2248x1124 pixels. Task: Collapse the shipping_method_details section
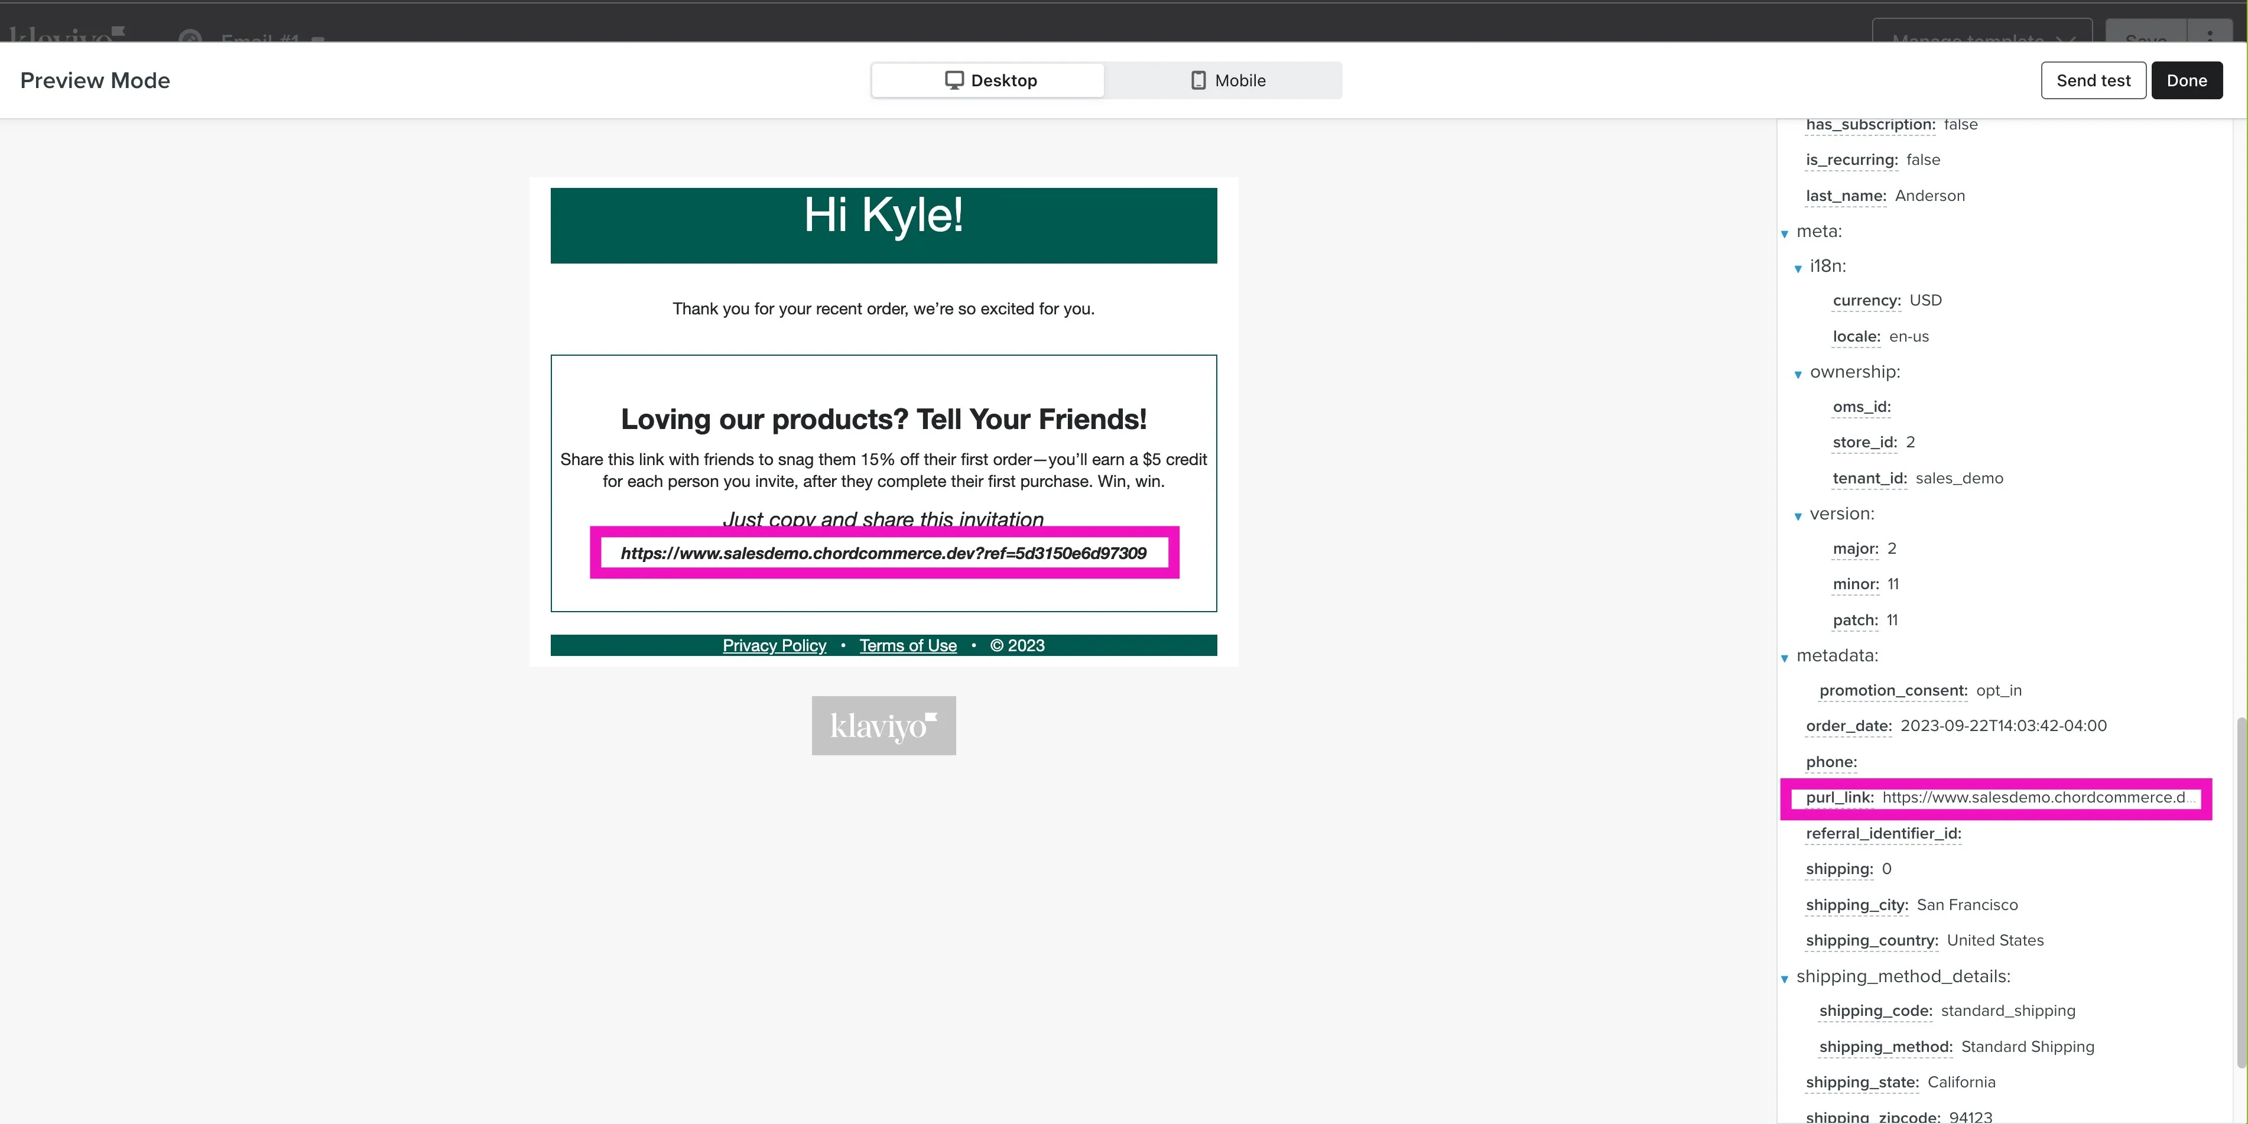pos(1785,978)
